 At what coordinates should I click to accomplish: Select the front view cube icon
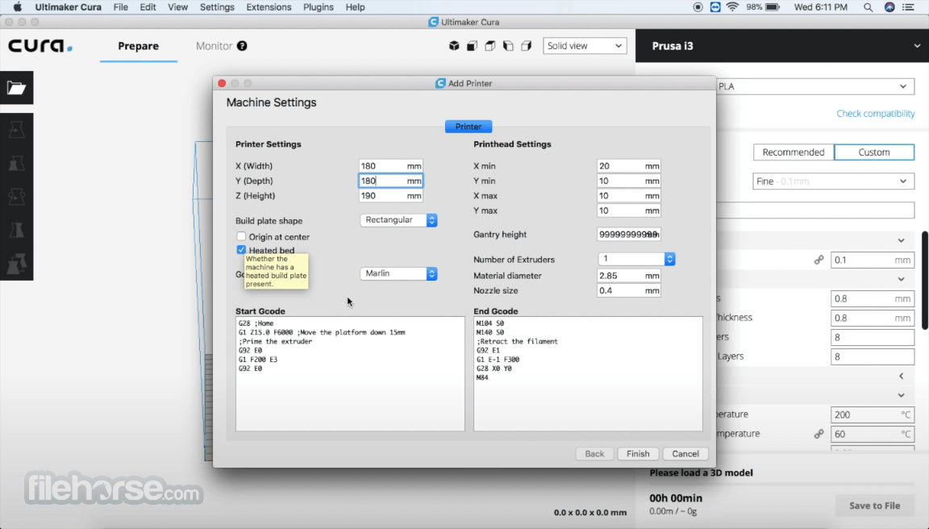coord(473,46)
